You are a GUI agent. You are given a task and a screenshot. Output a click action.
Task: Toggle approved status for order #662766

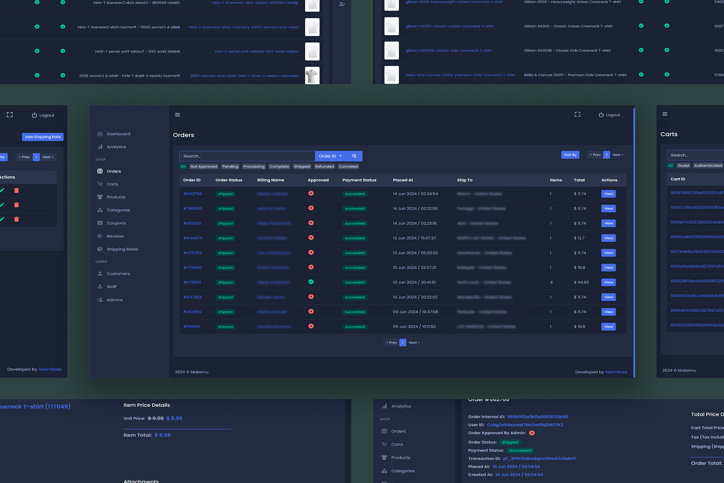[311, 193]
